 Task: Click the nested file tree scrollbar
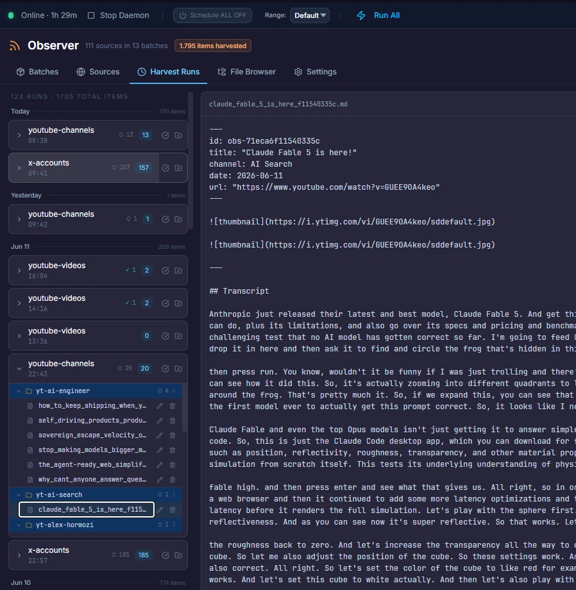click(x=184, y=409)
